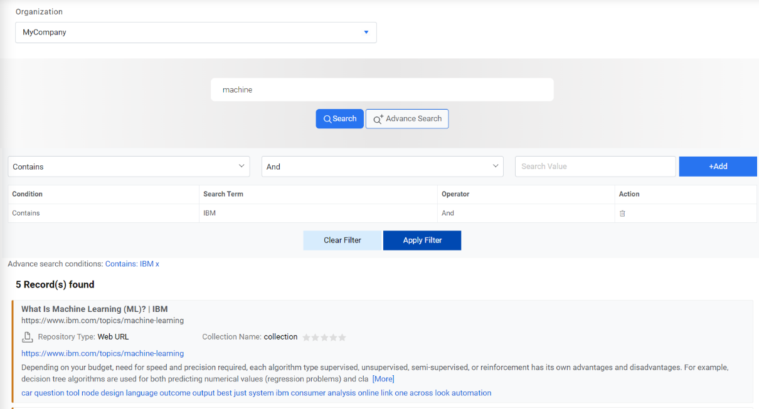Click Apply Filter button

pyautogui.click(x=422, y=241)
